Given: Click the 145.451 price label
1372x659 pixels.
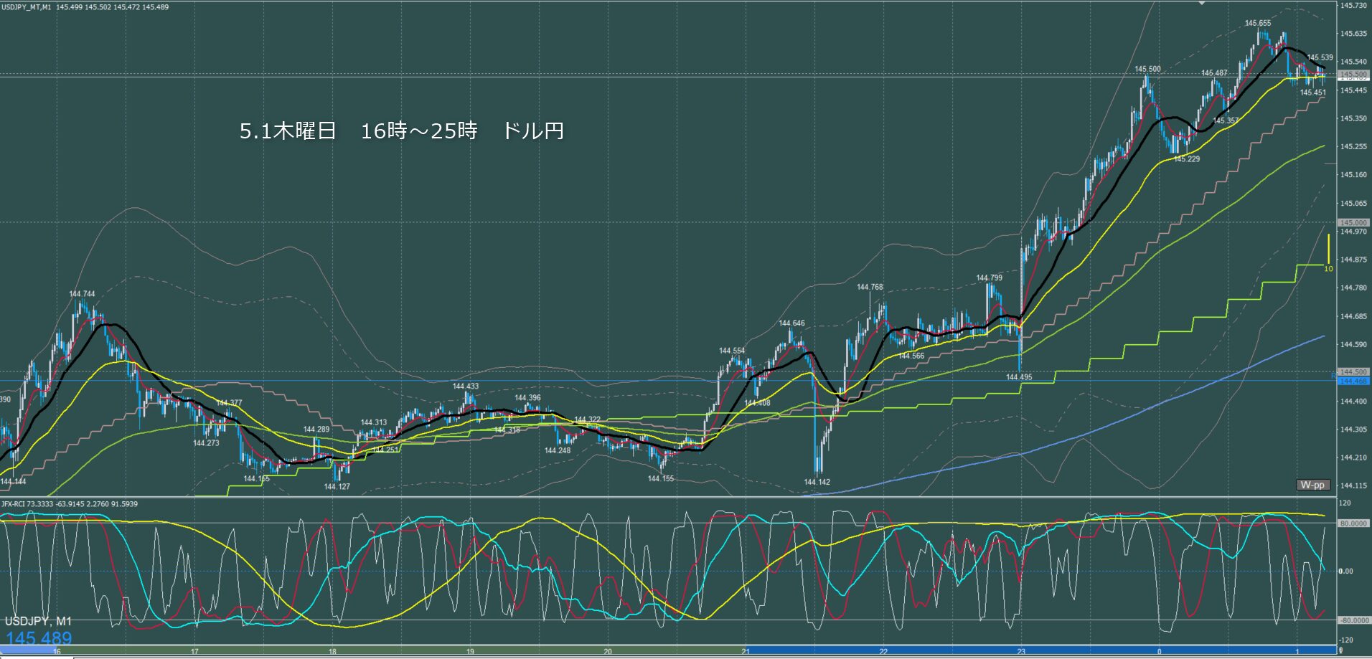Looking at the screenshot, I should coord(1313,93).
